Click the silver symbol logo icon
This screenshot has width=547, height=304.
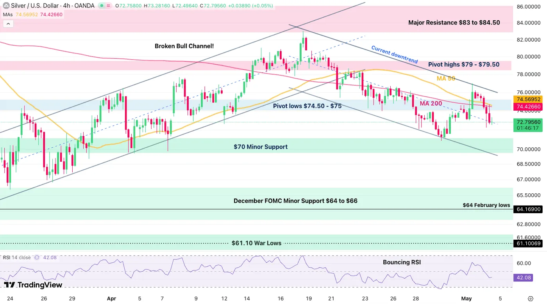[6, 6]
